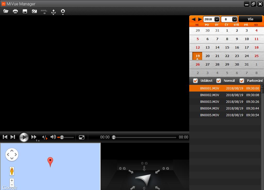Select day 28 in calendar

click(217, 65)
